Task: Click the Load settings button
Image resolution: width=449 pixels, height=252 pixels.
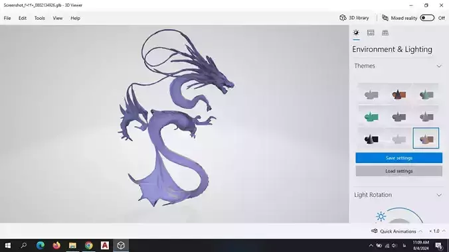Action: (x=399, y=171)
